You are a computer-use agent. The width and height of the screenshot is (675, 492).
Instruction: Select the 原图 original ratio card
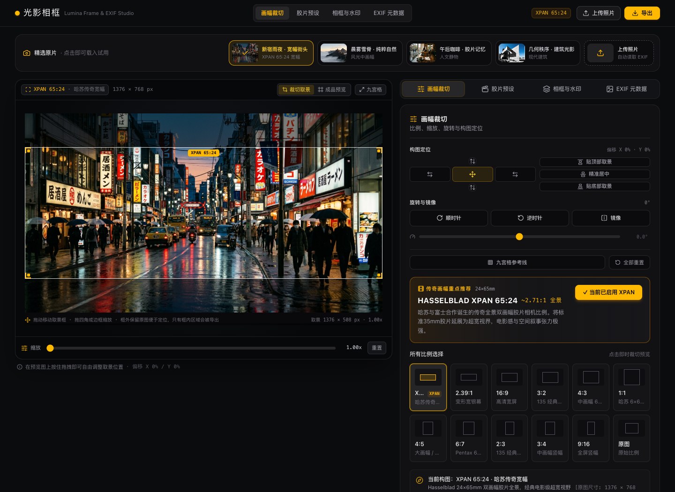[631, 439]
